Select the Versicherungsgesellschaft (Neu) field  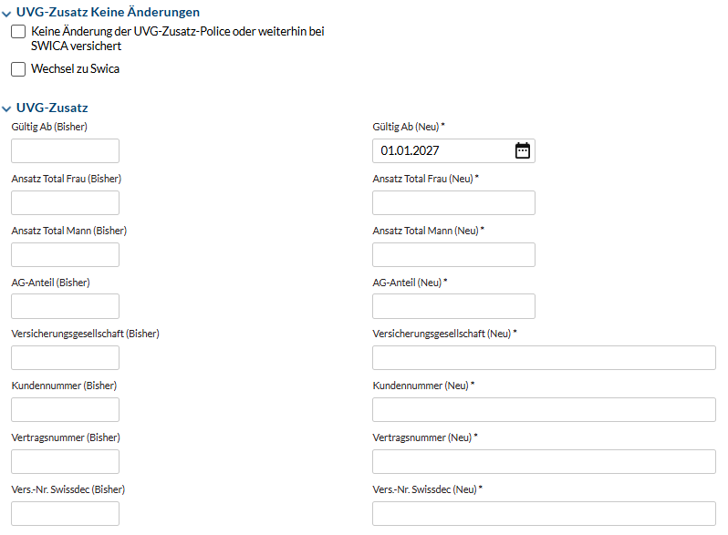(544, 358)
